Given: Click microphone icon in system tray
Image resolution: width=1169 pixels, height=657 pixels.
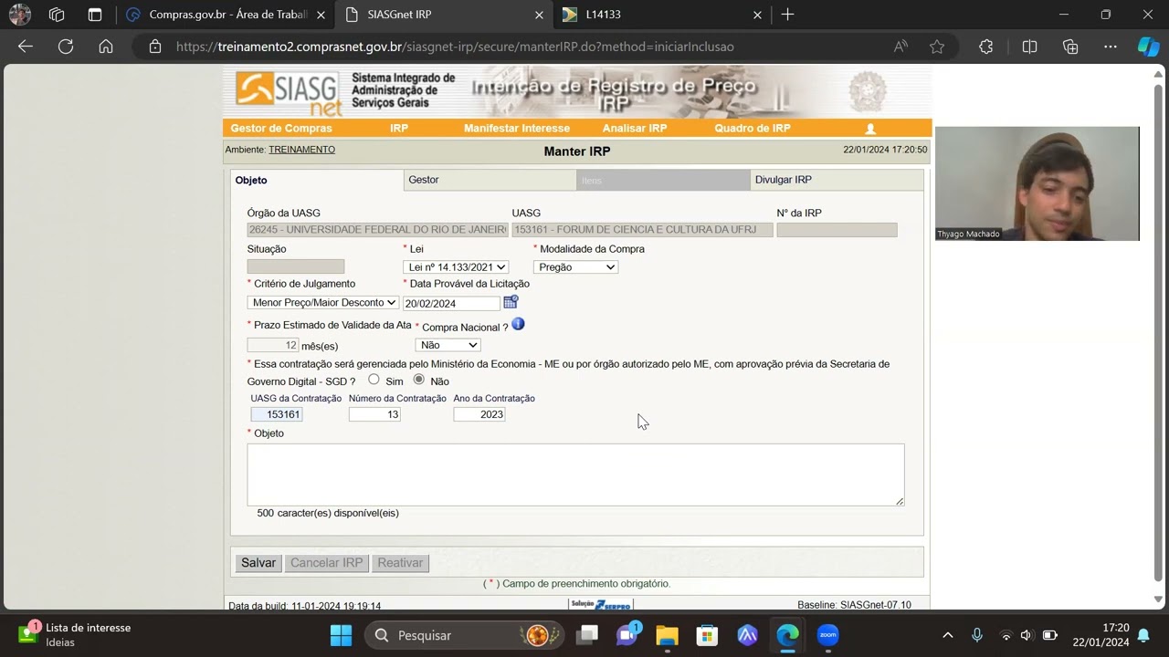Looking at the screenshot, I should pos(977,635).
